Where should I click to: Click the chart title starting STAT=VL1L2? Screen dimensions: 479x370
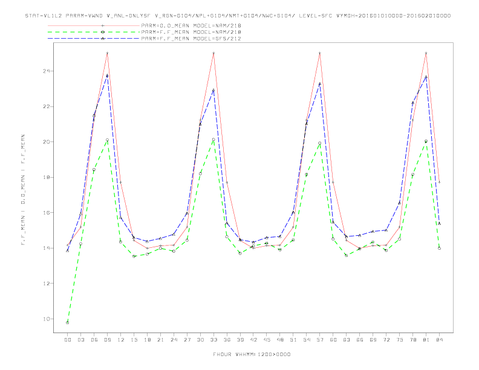tap(238, 16)
